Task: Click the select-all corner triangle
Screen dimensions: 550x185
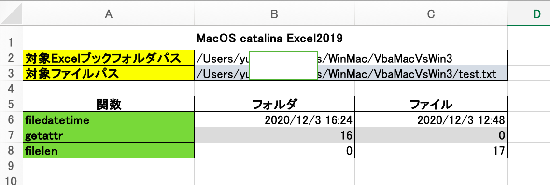Action: 12,13
